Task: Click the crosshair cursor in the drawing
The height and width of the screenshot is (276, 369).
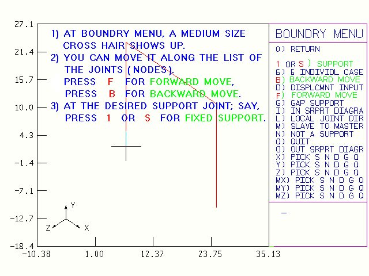Action: pyautogui.click(x=126, y=146)
